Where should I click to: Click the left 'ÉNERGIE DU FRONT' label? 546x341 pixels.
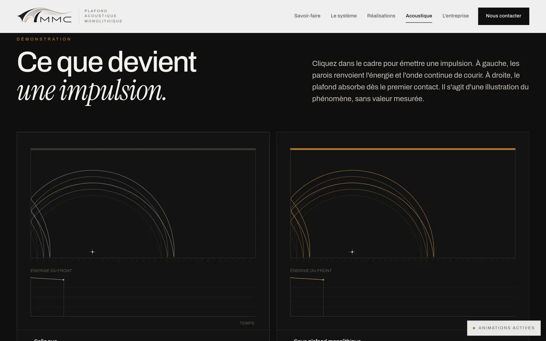click(51, 271)
